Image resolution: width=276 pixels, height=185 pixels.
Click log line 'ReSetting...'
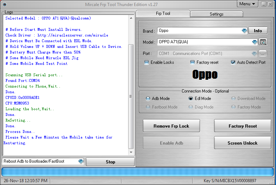click(18, 120)
